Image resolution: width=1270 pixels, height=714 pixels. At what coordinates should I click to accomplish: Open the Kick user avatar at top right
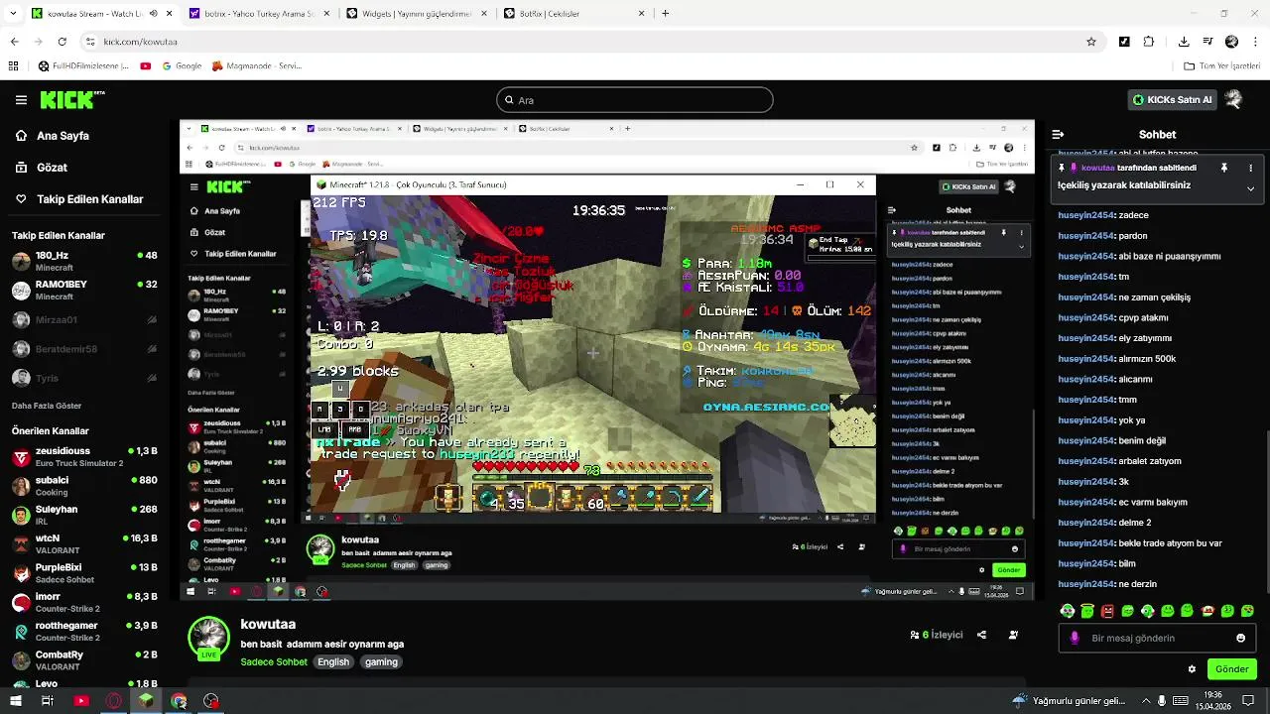(x=1233, y=99)
